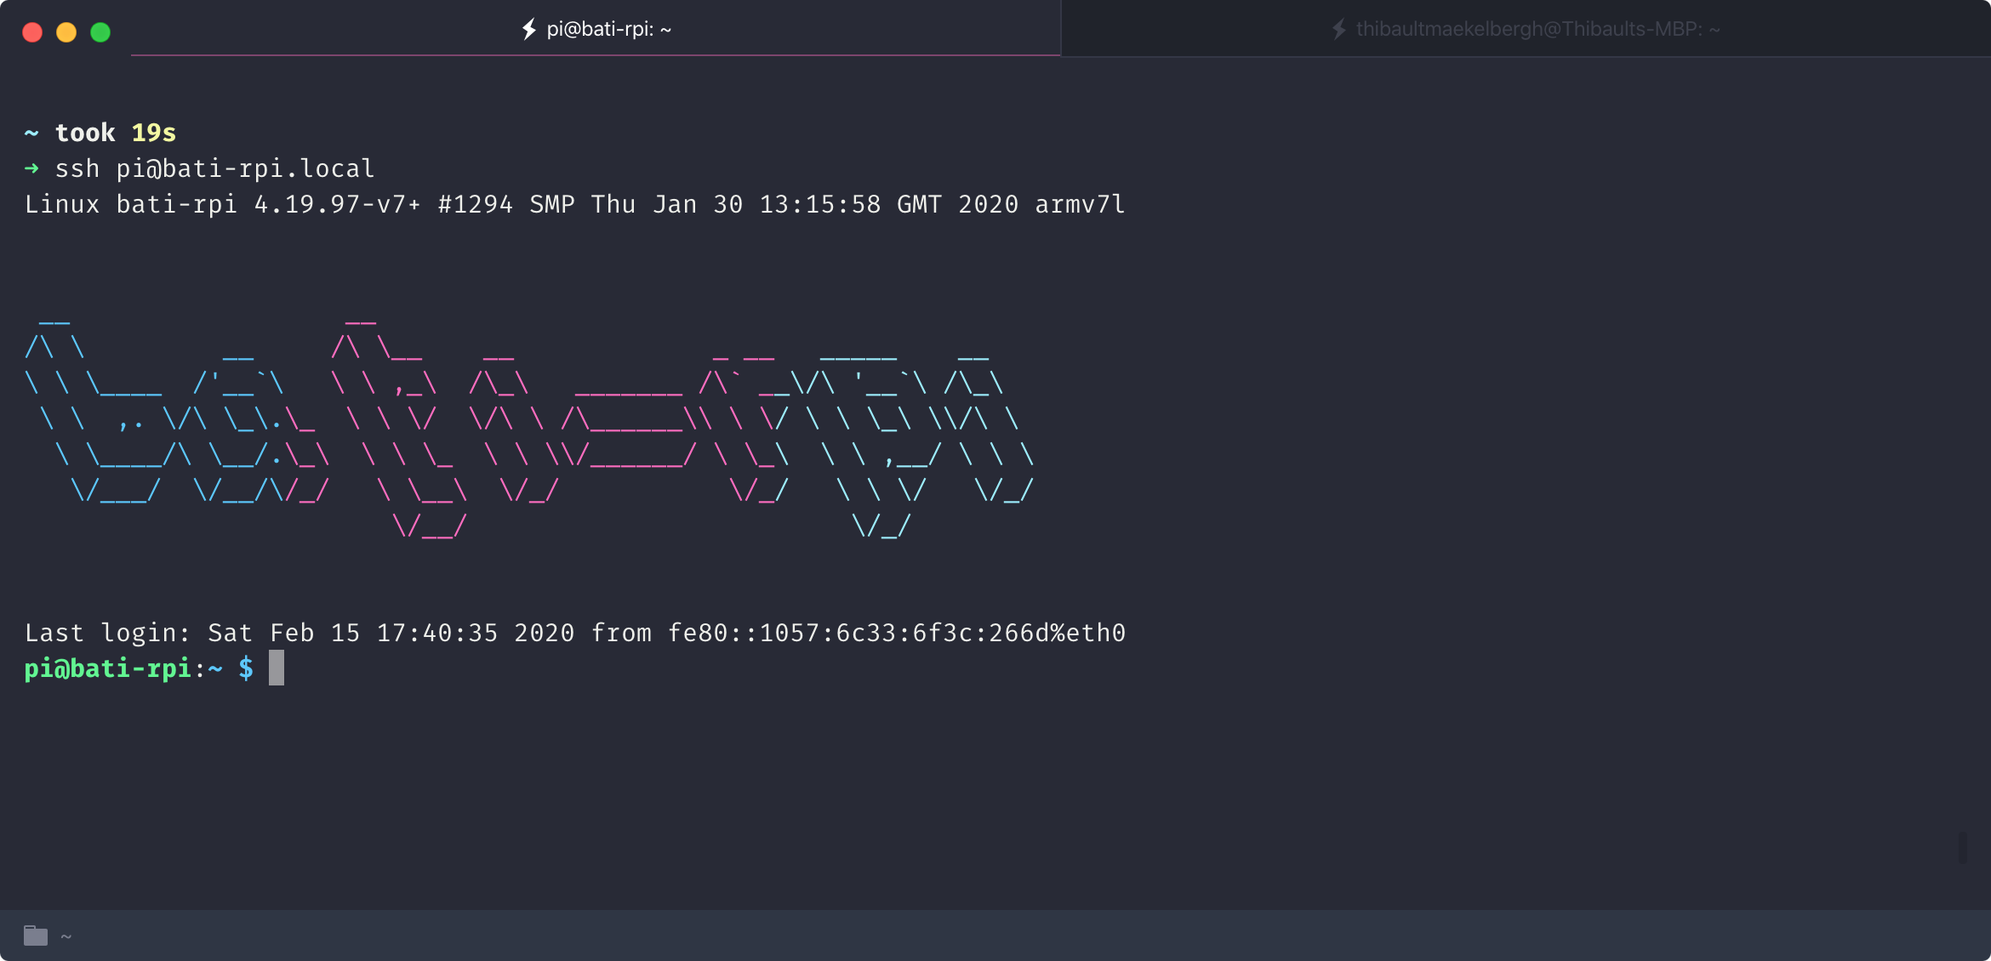Click the tilde directory path in the status bar
Screen dimensions: 1991x961
(66, 936)
